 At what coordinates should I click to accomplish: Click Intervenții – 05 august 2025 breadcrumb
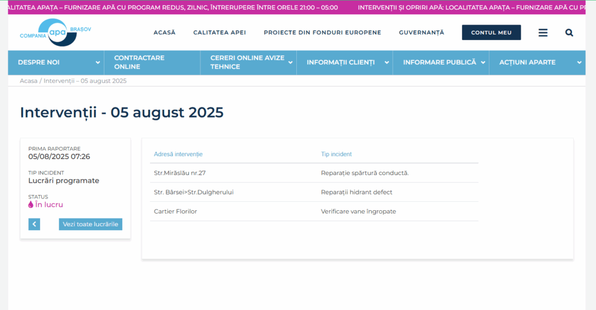pos(85,81)
